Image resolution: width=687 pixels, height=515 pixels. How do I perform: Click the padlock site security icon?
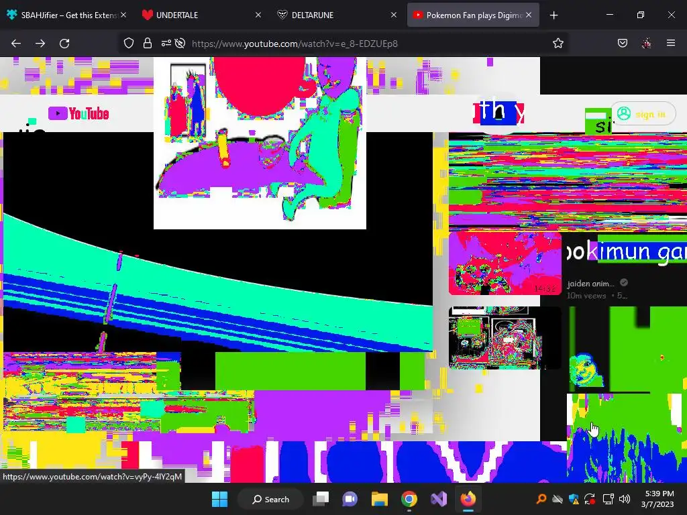point(148,44)
